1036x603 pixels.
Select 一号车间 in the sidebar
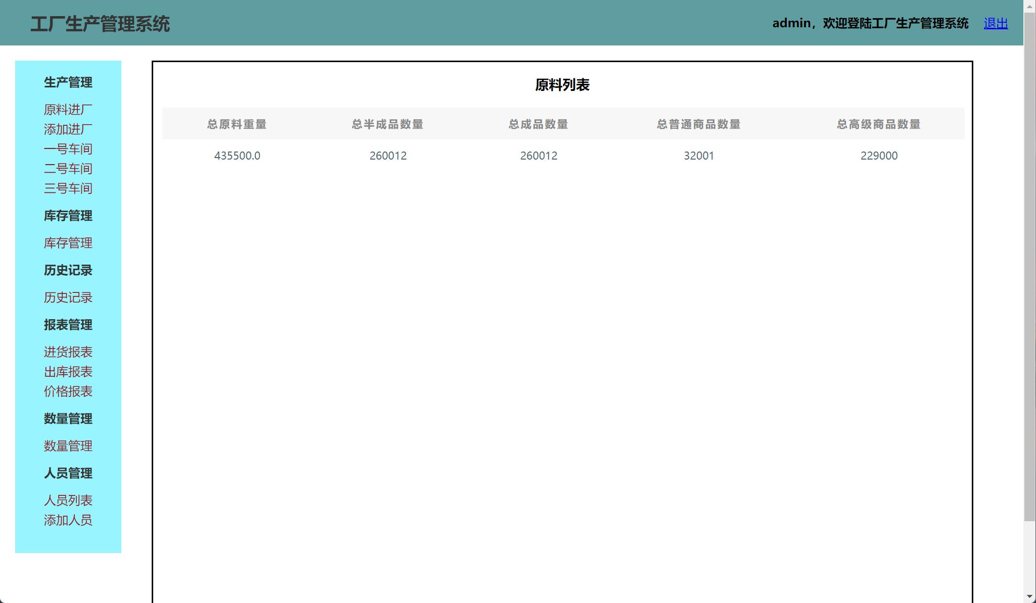click(x=68, y=148)
